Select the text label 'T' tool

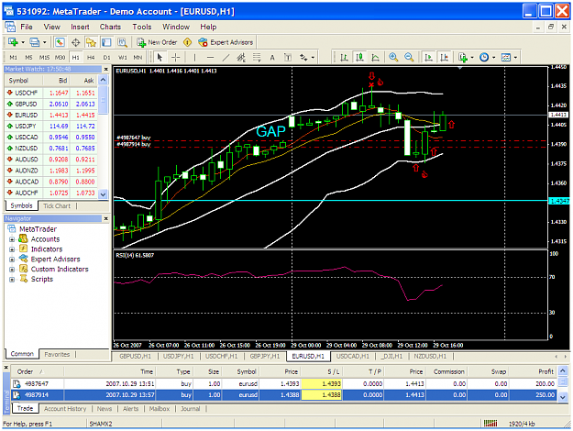pos(288,58)
